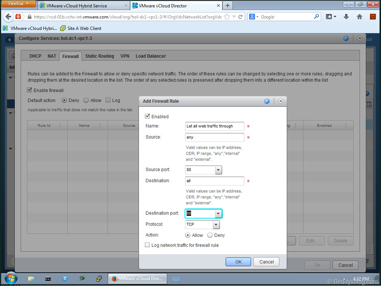Image resolution: width=381 pixels, height=286 pixels.
Task: Toggle Log network traffic for firewall rule
Action: tap(147, 245)
